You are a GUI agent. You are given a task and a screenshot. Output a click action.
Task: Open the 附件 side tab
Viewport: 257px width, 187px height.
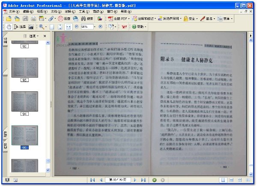(x=6, y=134)
